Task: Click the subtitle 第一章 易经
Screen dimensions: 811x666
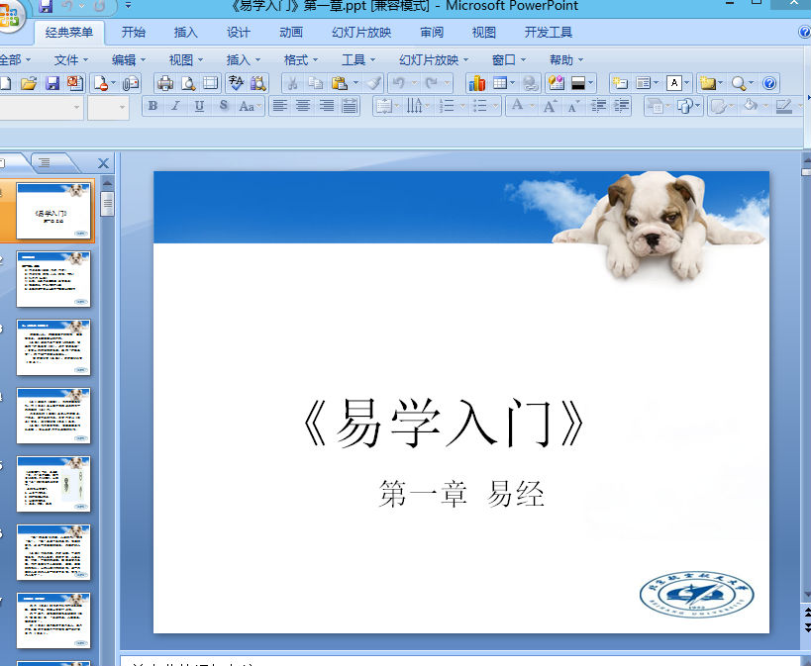Action: (x=461, y=493)
